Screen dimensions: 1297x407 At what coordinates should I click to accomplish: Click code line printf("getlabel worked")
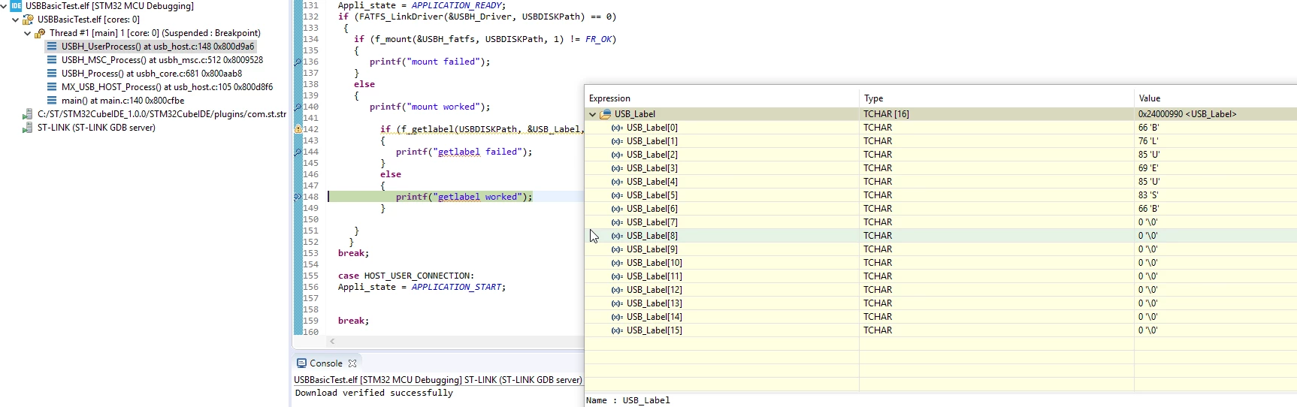464,197
